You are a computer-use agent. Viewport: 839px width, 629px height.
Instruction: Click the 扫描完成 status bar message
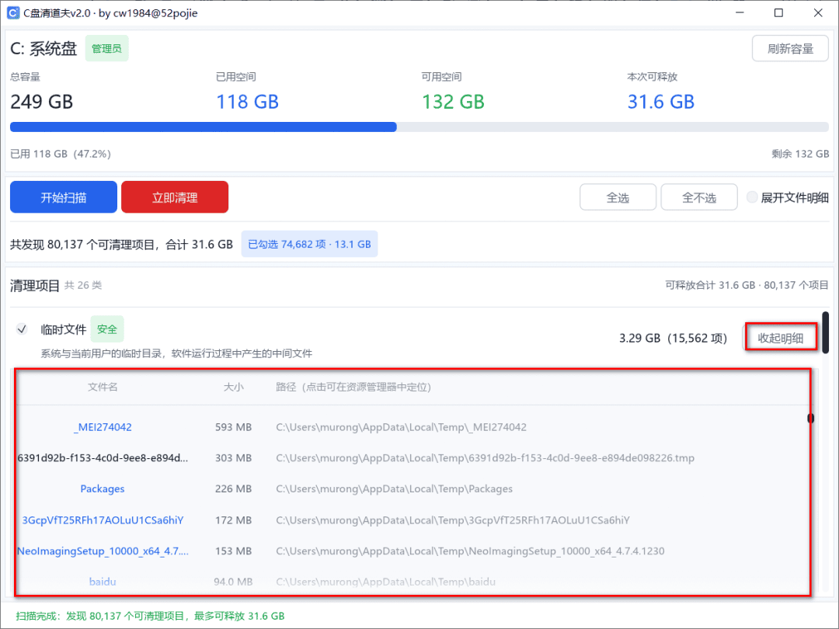pos(151,616)
